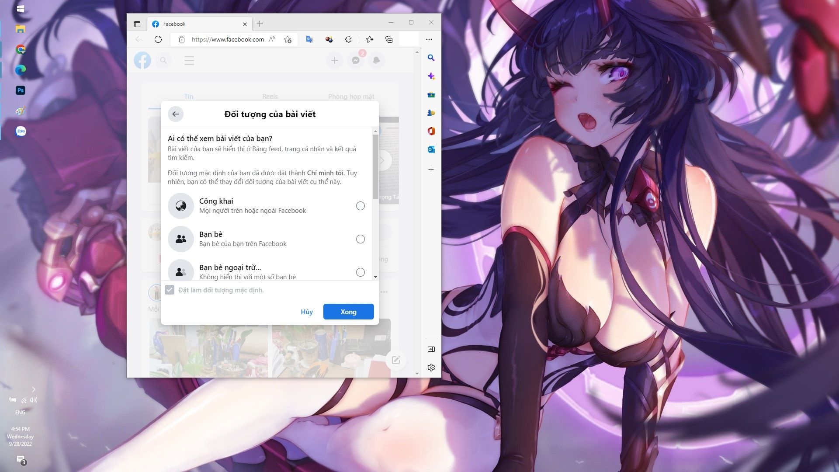The height and width of the screenshot is (472, 839).
Task: Open Edge sidebar search
Action: (x=431, y=58)
